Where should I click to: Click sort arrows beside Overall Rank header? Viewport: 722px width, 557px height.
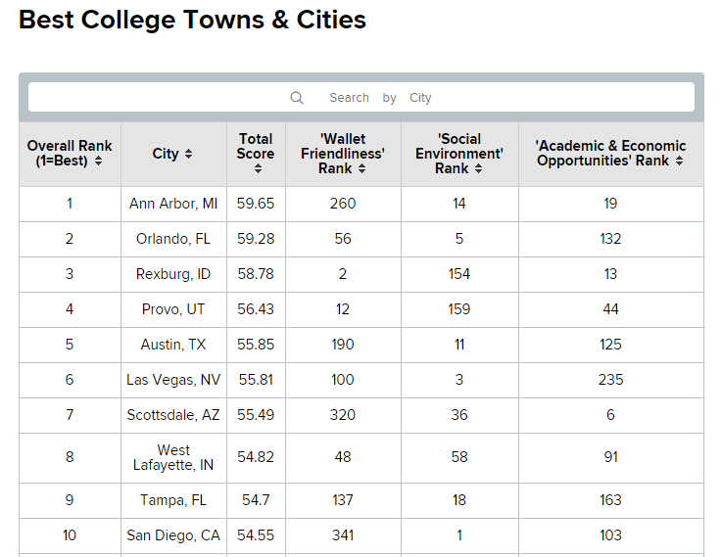tap(98, 162)
